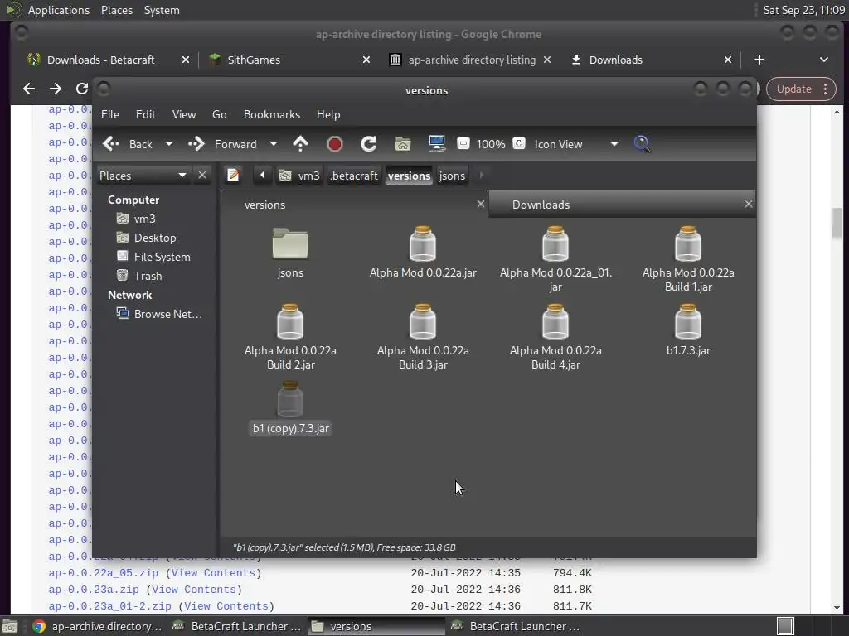Open Icon View mode dropdown
This screenshot has width=849, height=636.
click(x=576, y=144)
